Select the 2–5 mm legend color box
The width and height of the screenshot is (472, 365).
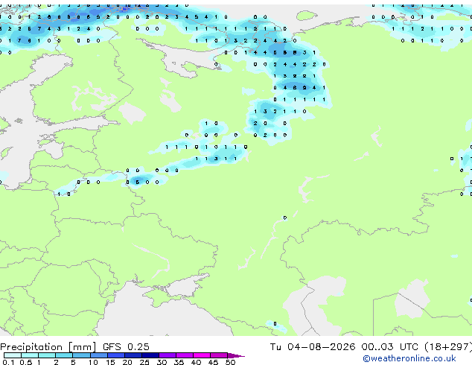64,355
